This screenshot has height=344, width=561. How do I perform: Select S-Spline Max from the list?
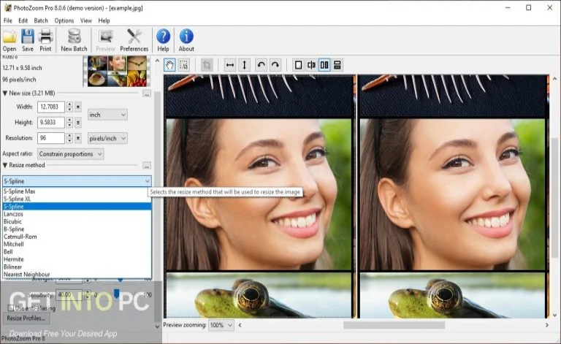point(77,191)
